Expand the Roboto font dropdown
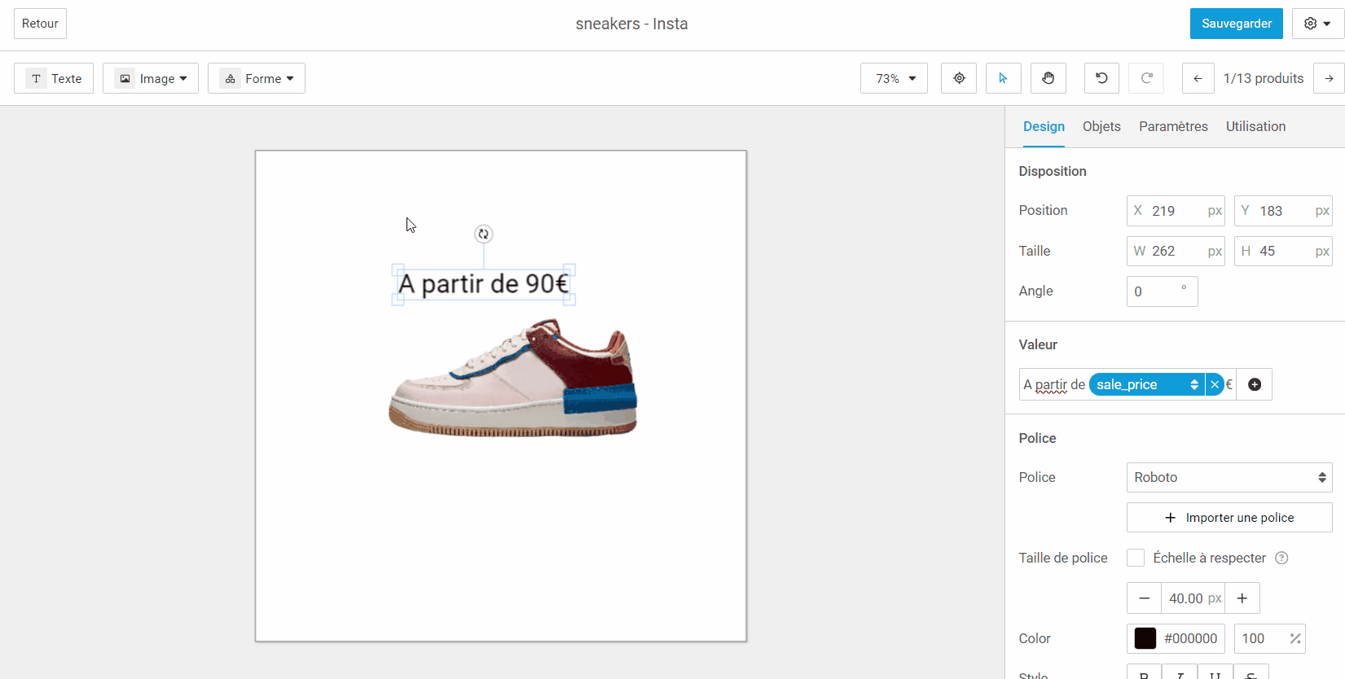This screenshot has height=679, width=1345. coord(1229,477)
